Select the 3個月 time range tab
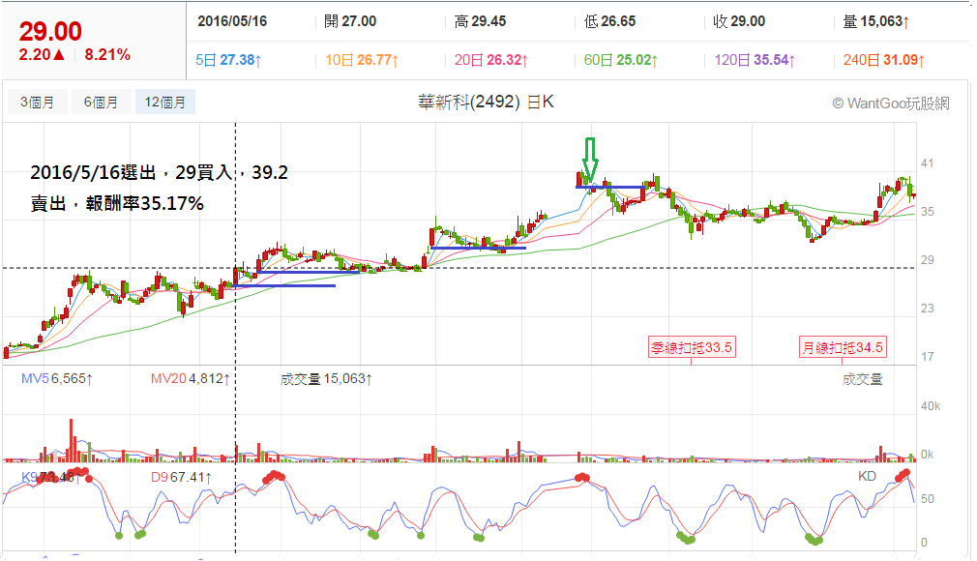977x561 pixels. 38,103
